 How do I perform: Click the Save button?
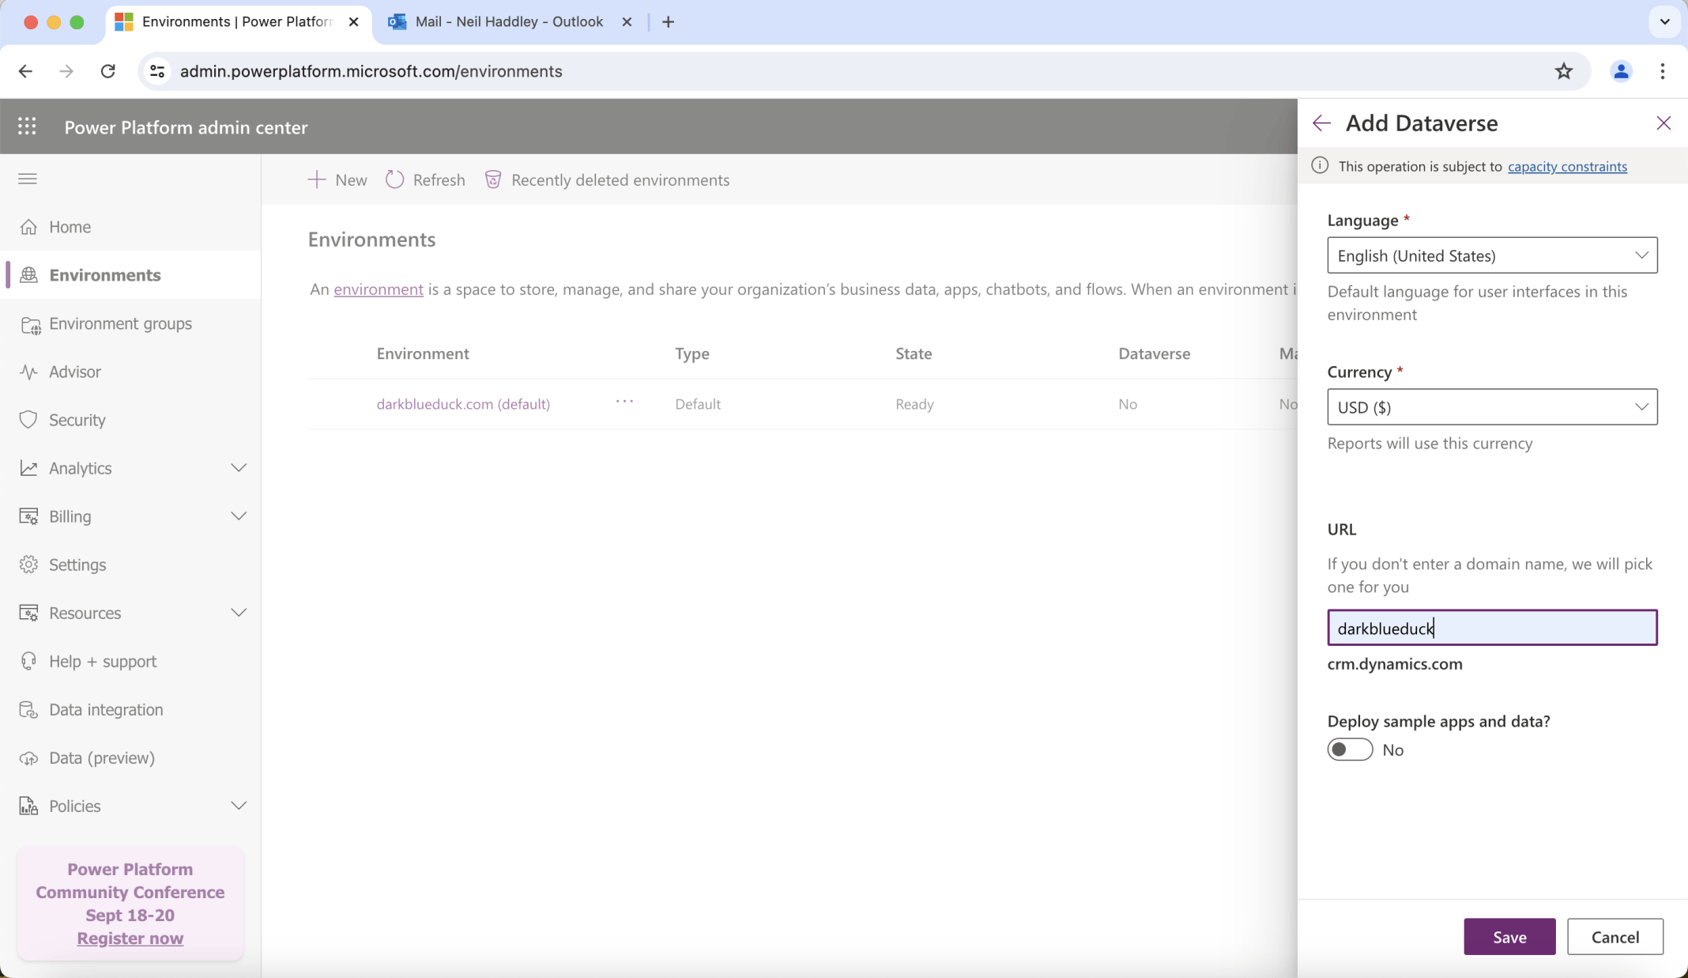tap(1509, 936)
